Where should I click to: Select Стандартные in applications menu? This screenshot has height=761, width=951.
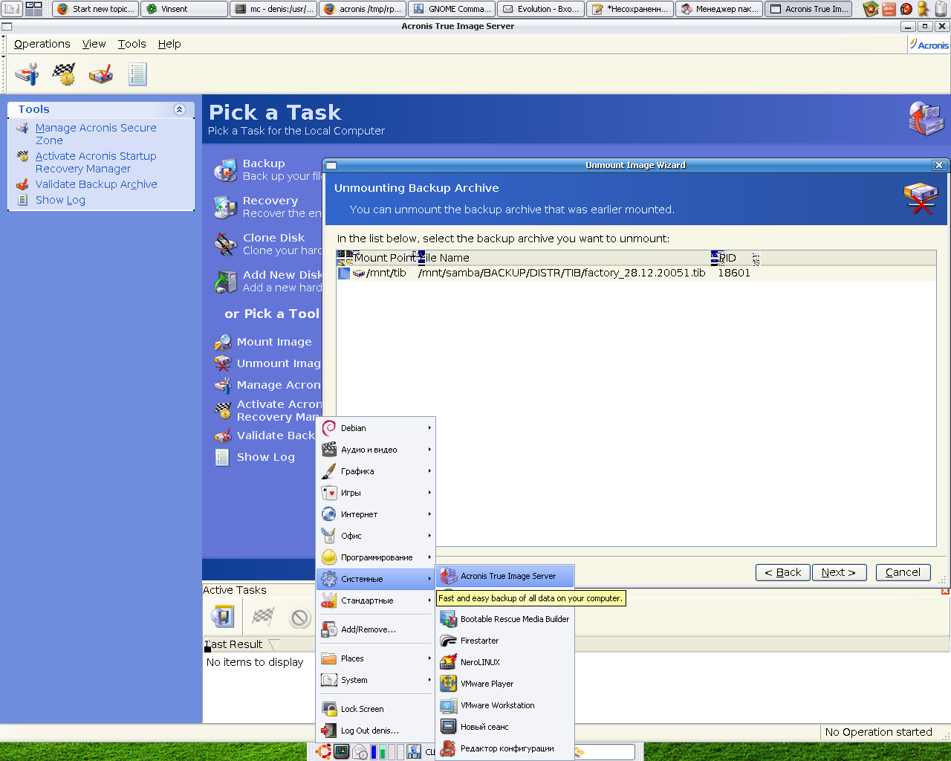click(x=376, y=600)
